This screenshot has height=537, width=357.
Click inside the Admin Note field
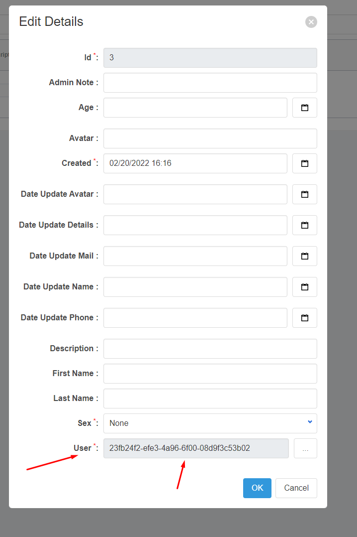pyautogui.click(x=209, y=82)
